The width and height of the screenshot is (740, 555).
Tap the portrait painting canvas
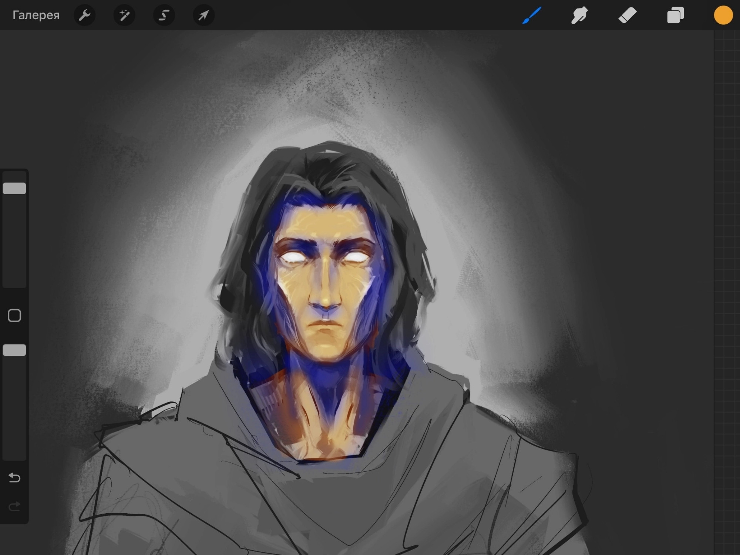(x=357, y=293)
